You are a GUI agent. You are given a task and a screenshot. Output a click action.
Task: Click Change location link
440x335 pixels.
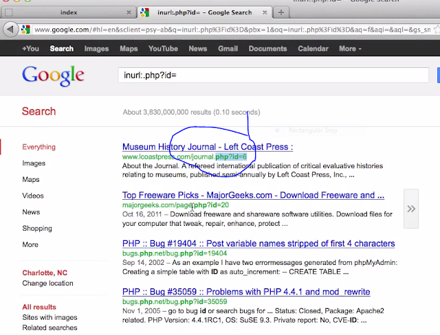[47, 284]
